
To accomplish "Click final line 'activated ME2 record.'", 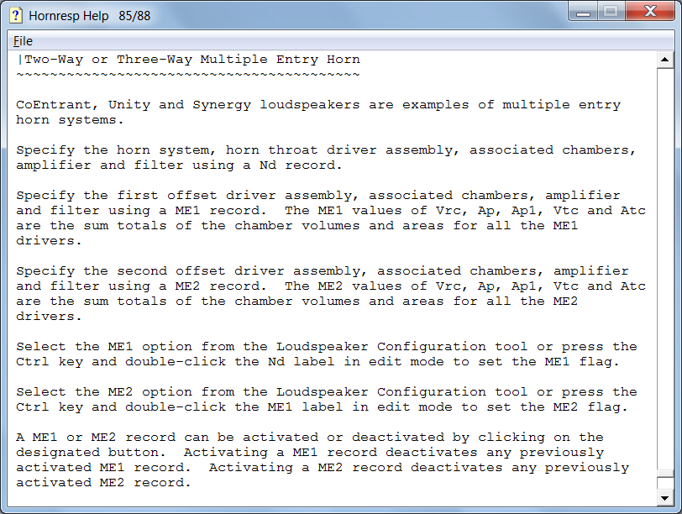I will [x=103, y=483].
